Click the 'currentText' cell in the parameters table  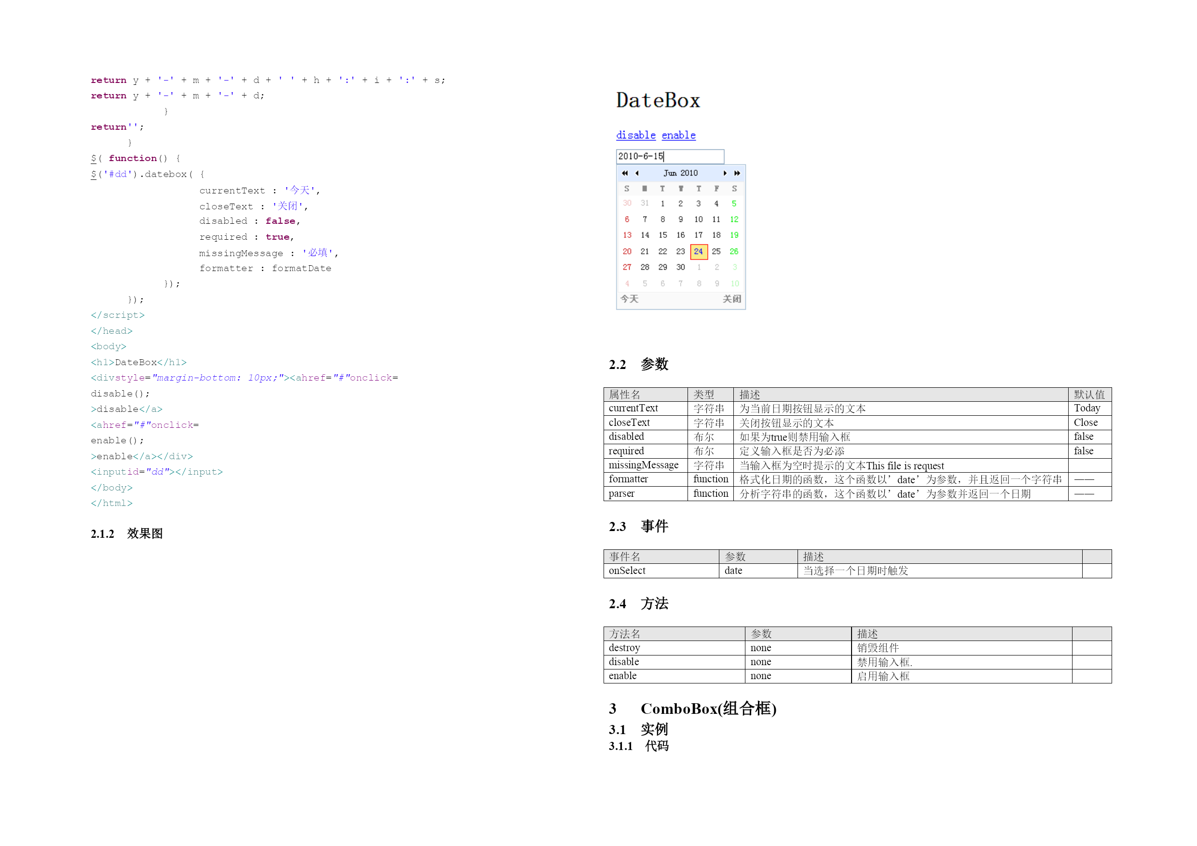(646, 408)
